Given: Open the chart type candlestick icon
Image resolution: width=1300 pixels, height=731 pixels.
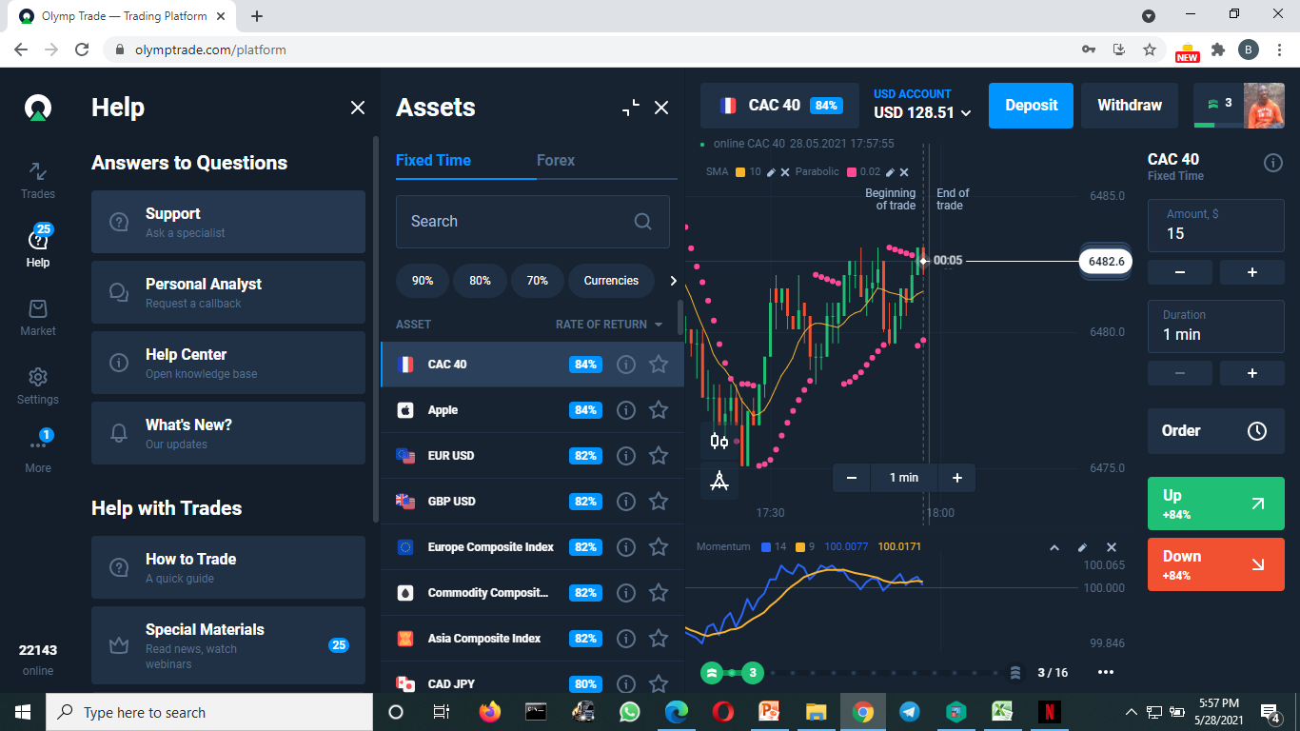Looking at the screenshot, I should tap(719, 441).
